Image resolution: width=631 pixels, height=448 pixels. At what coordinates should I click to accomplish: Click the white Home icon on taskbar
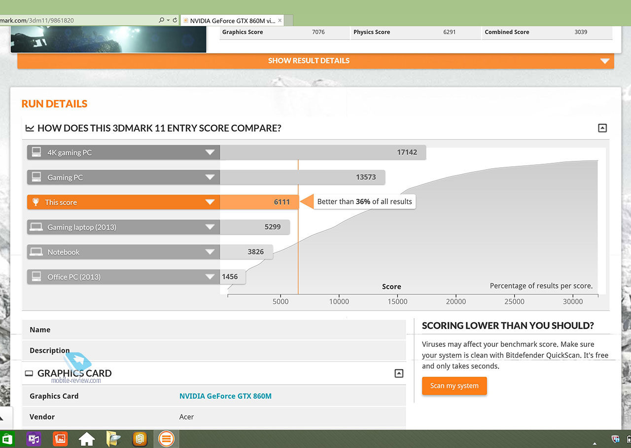[x=87, y=438]
